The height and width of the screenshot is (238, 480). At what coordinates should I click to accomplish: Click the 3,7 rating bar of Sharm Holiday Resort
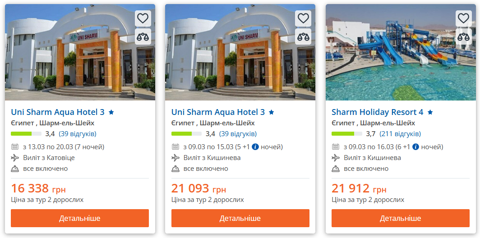(346, 134)
